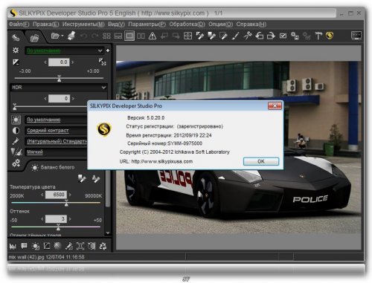Open the Инструменты menu
372x283 pixels.
tap(83, 25)
